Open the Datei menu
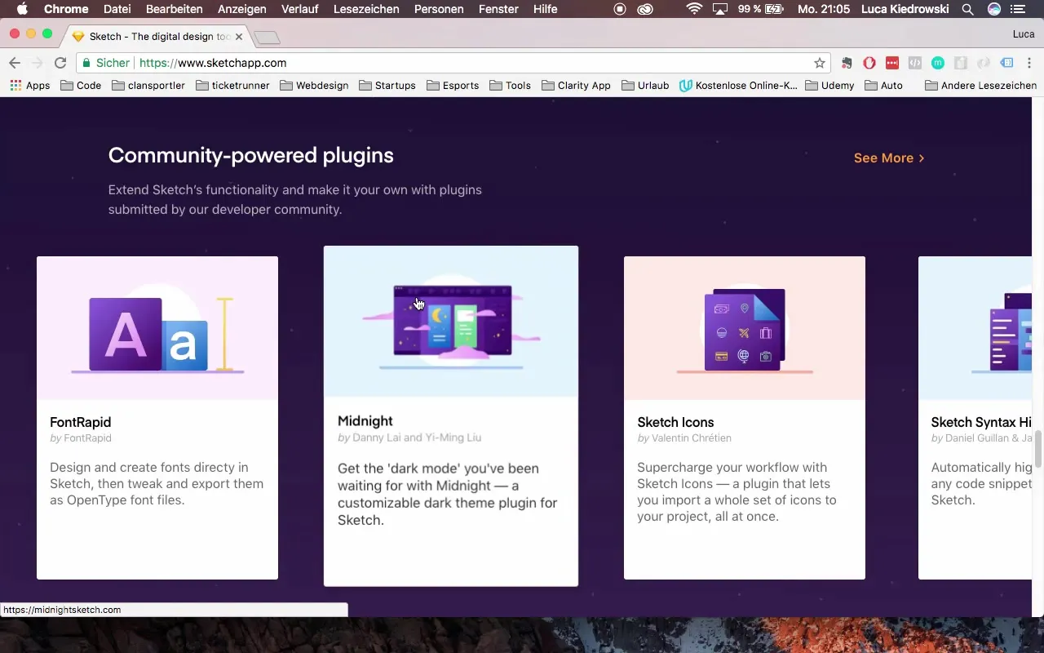Viewport: 1044px width, 653px height. click(117, 9)
